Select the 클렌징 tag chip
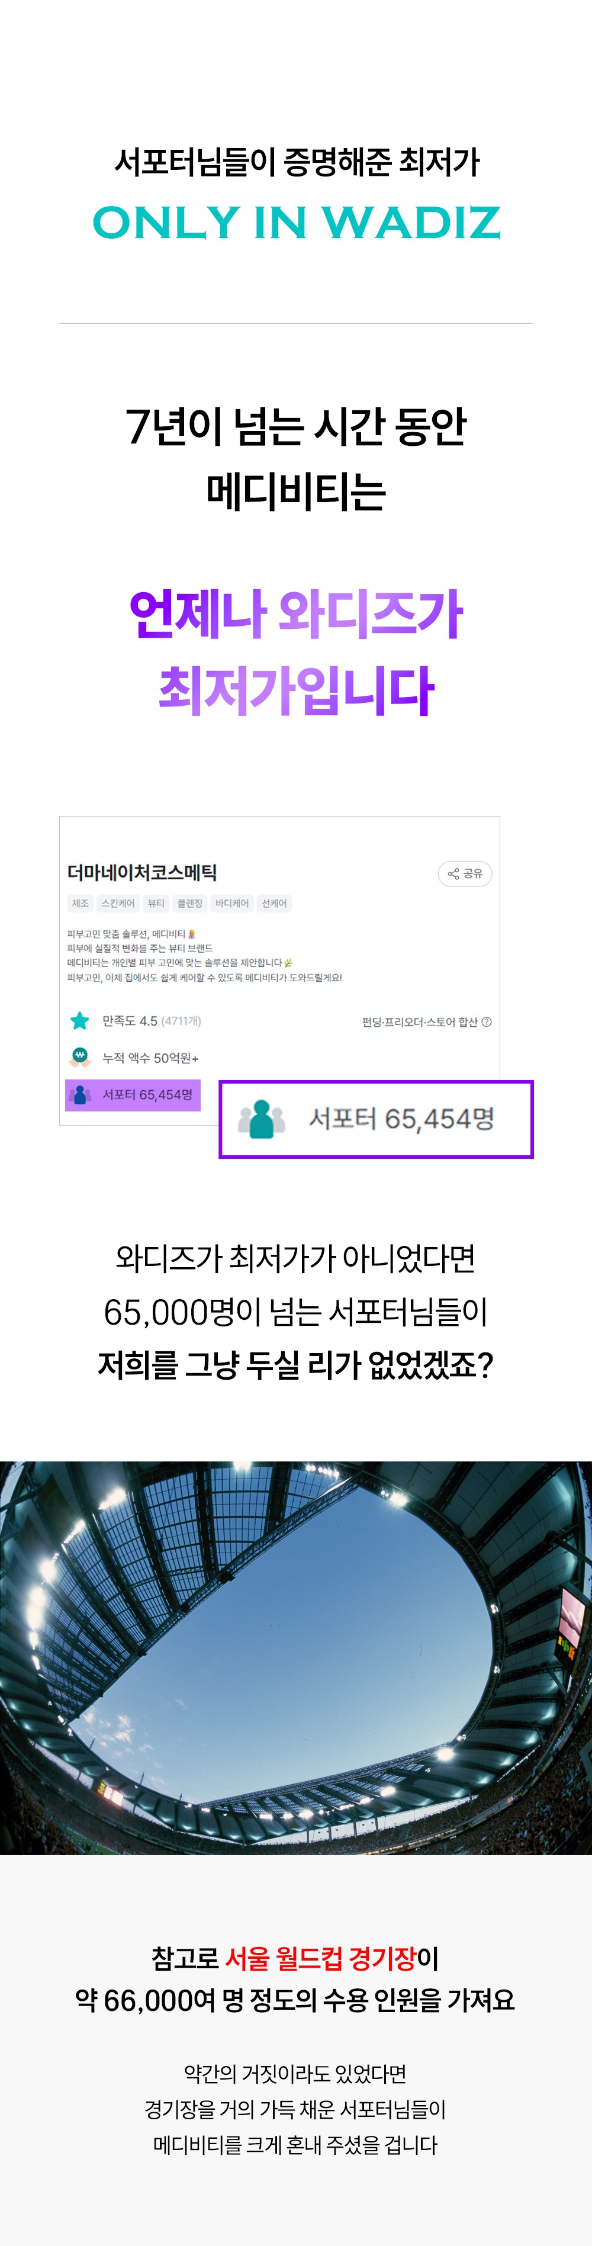This screenshot has height=2246, width=592. tap(190, 903)
